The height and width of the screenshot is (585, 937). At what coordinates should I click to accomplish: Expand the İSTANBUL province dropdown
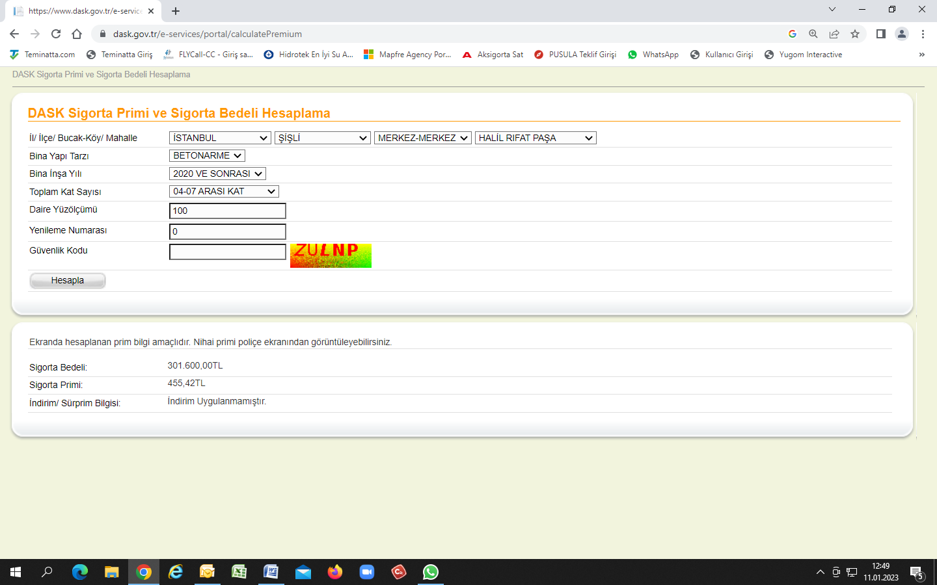coord(220,138)
